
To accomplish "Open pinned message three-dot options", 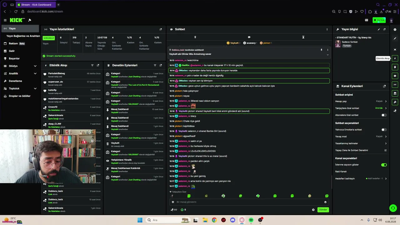I will click(327, 50).
